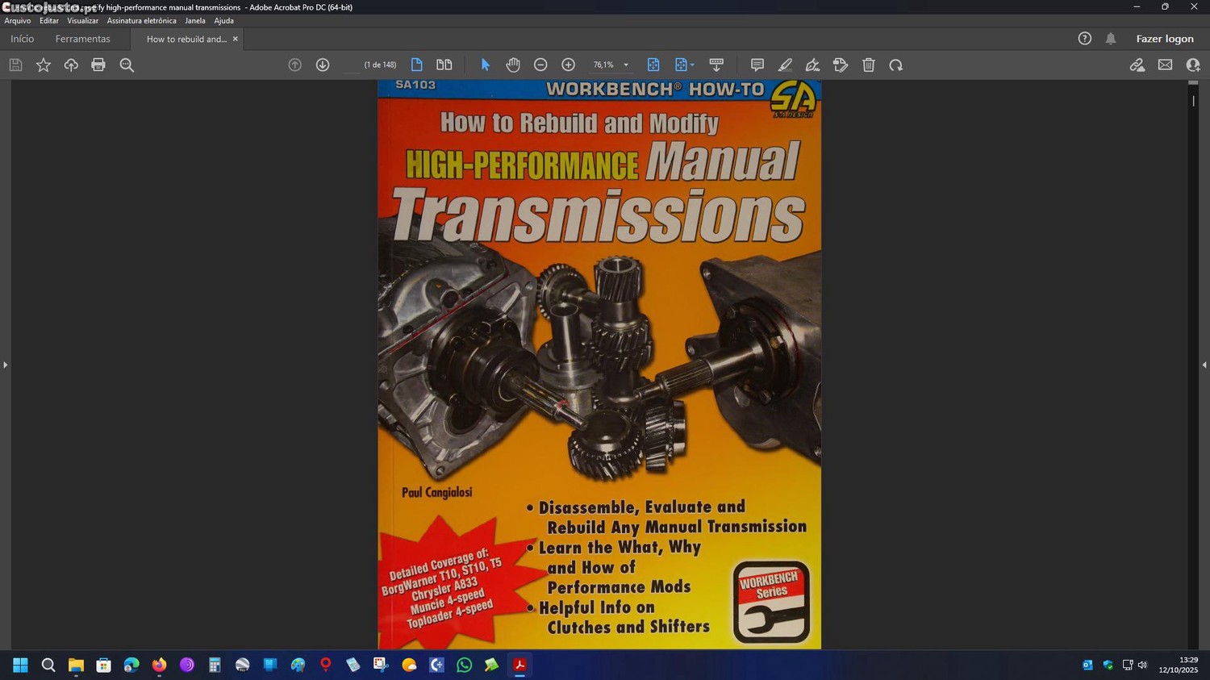This screenshot has height=680, width=1210.
Task: Toggle two-page view mode
Action: pyautogui.click(x=444, y=65)
